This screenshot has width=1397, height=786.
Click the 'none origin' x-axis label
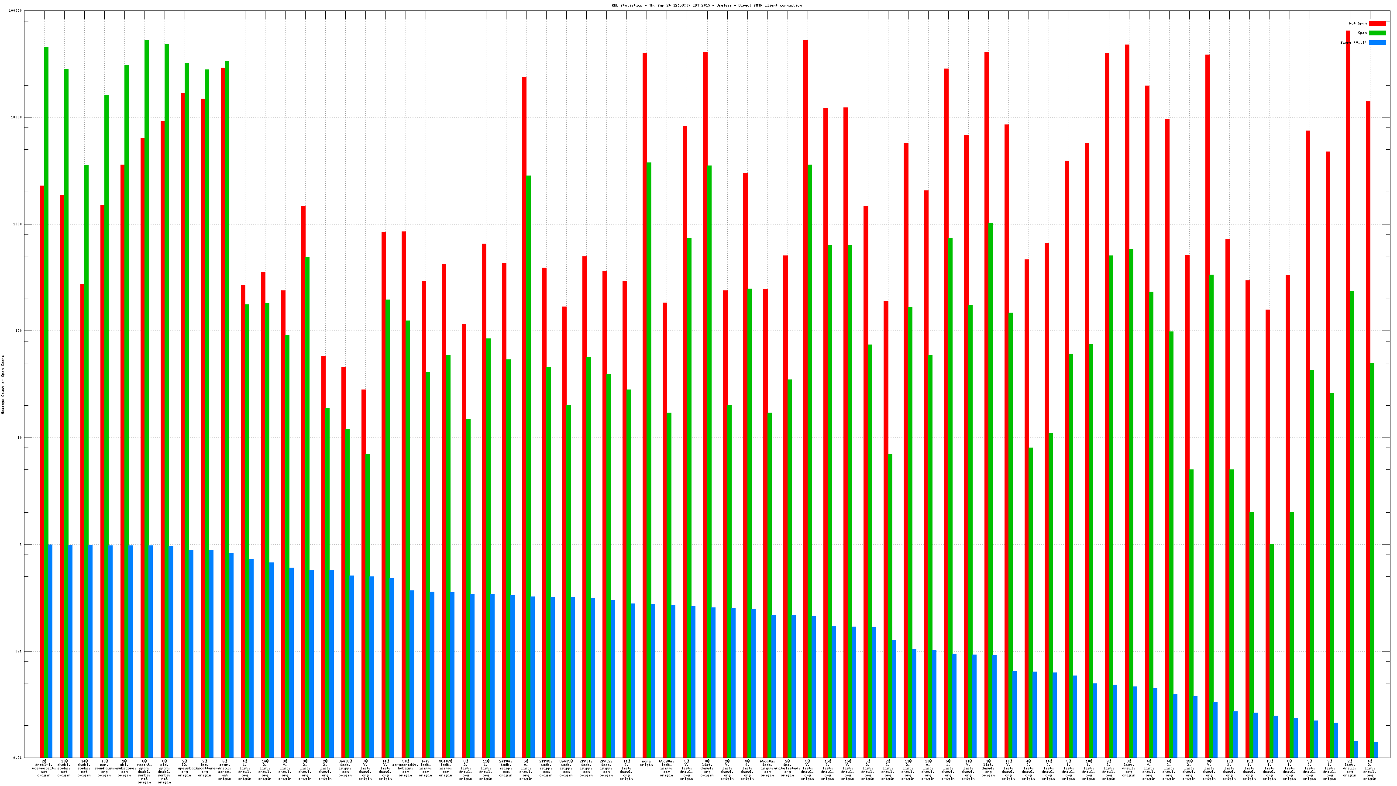coord(647,763)
